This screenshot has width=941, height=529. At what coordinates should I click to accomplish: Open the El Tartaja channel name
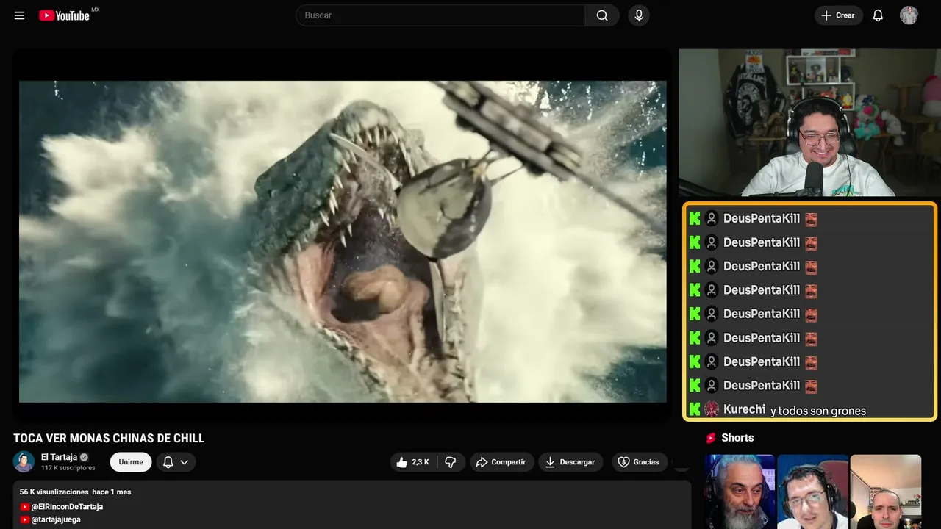click(x=60, y=457)
